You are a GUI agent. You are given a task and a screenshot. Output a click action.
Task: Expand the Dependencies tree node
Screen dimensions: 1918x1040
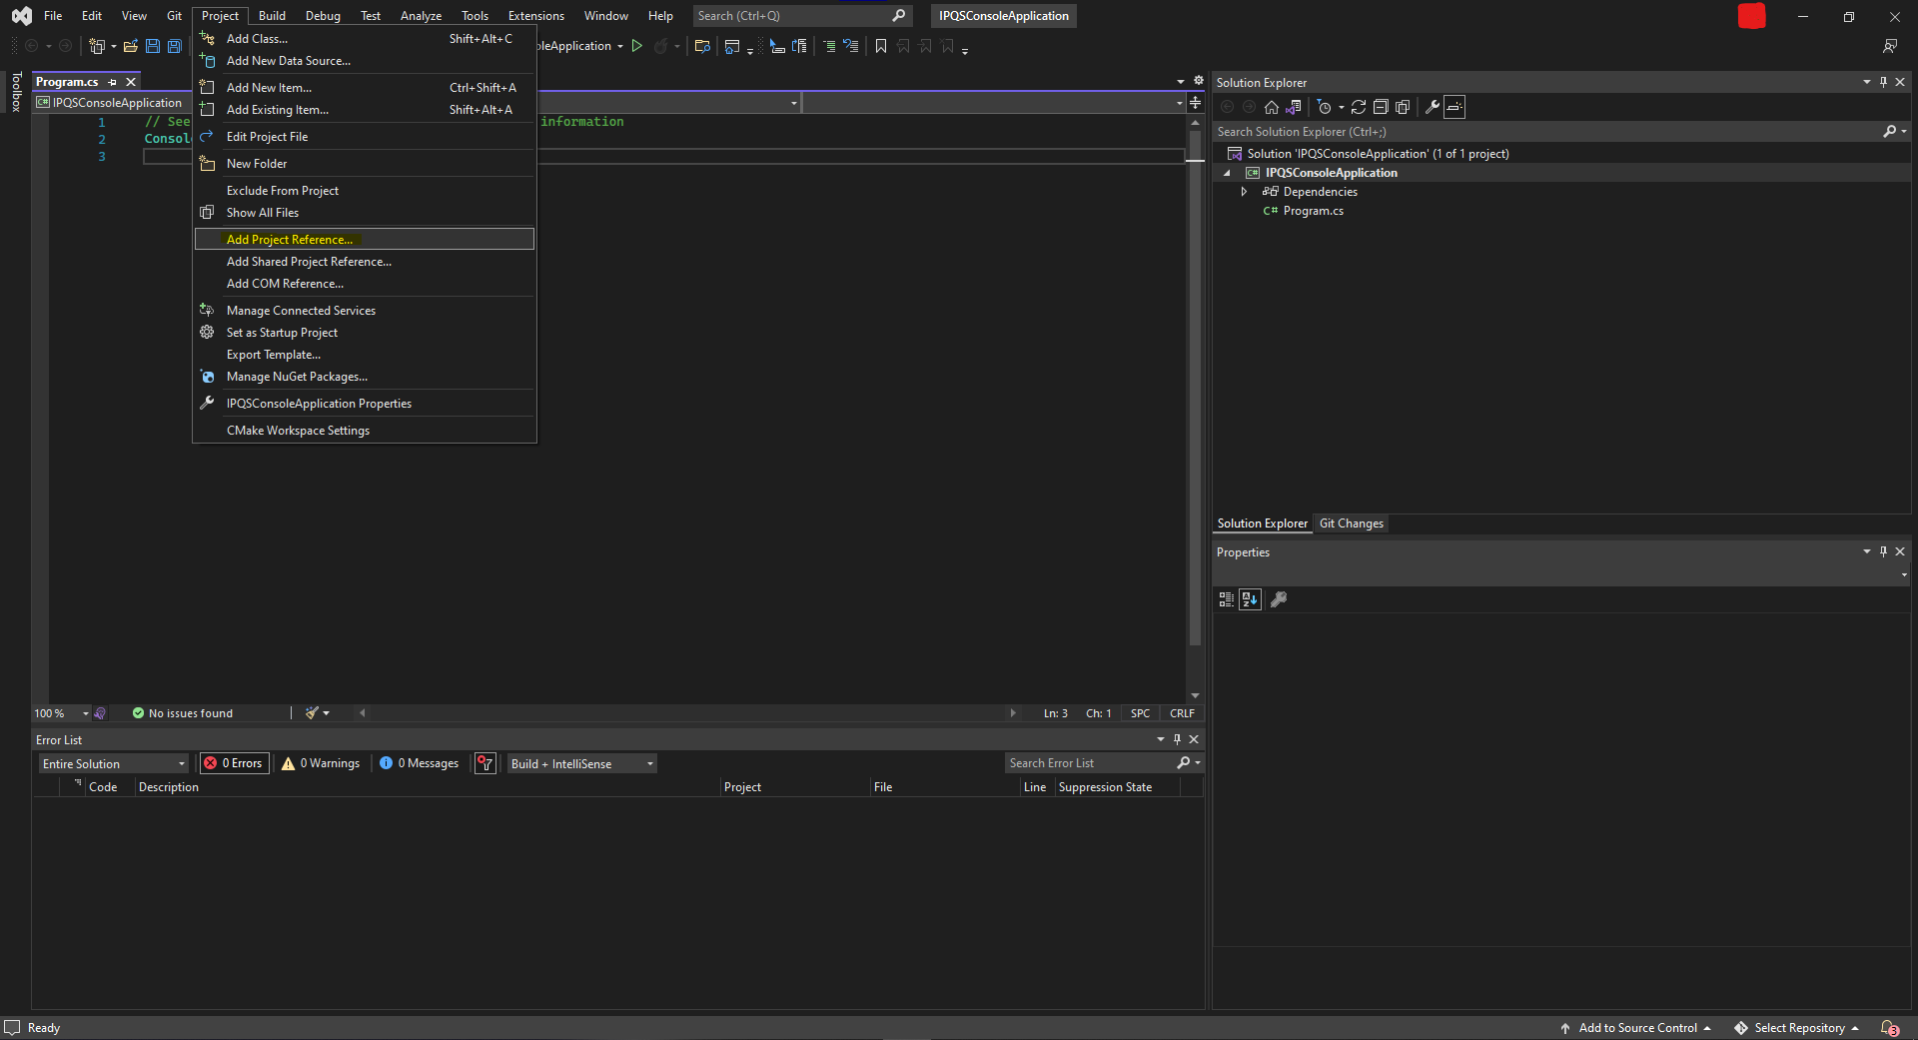pos(1244,192)
